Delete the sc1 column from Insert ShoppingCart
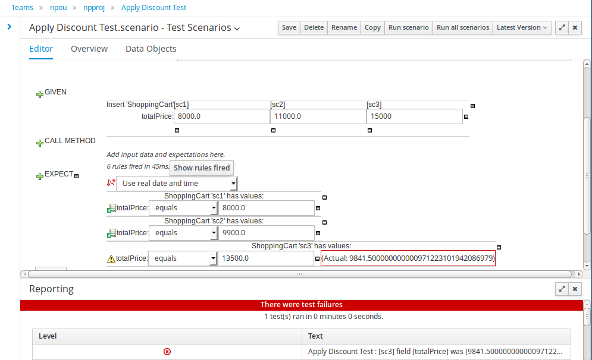 pyautogui.click(x=177, y=131)
